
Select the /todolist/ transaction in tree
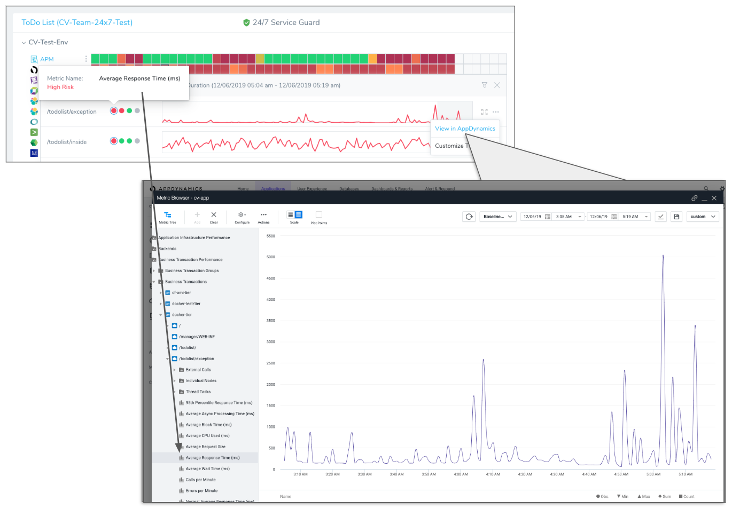pyautogui.click(x=187, y=348)
